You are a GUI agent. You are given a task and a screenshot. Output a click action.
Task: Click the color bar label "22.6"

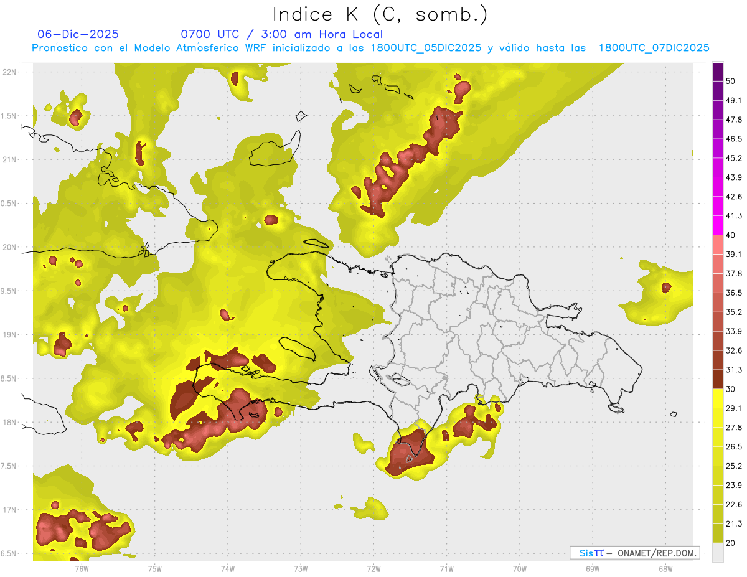[x=734, y=504]
